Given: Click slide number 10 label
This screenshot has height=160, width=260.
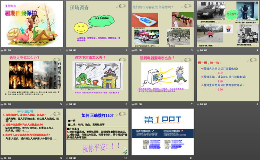Looking at the screenshot, I should 126,158.
